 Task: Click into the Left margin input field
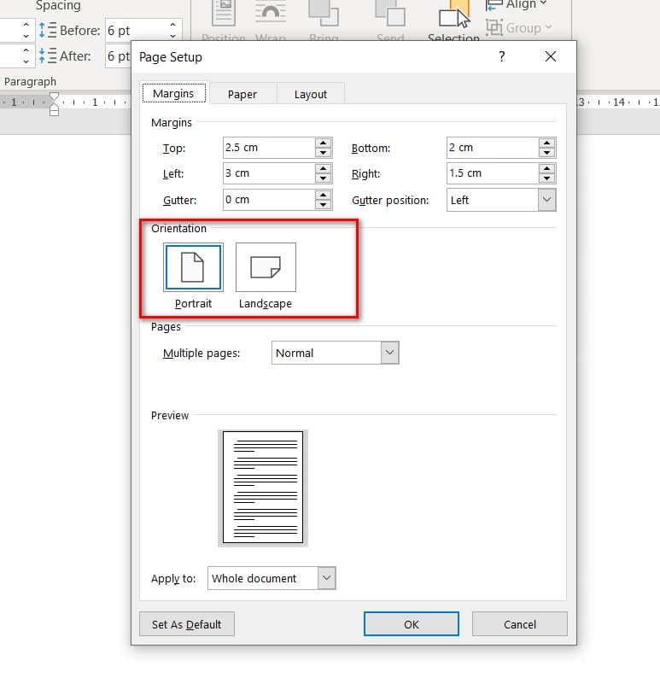269,173
